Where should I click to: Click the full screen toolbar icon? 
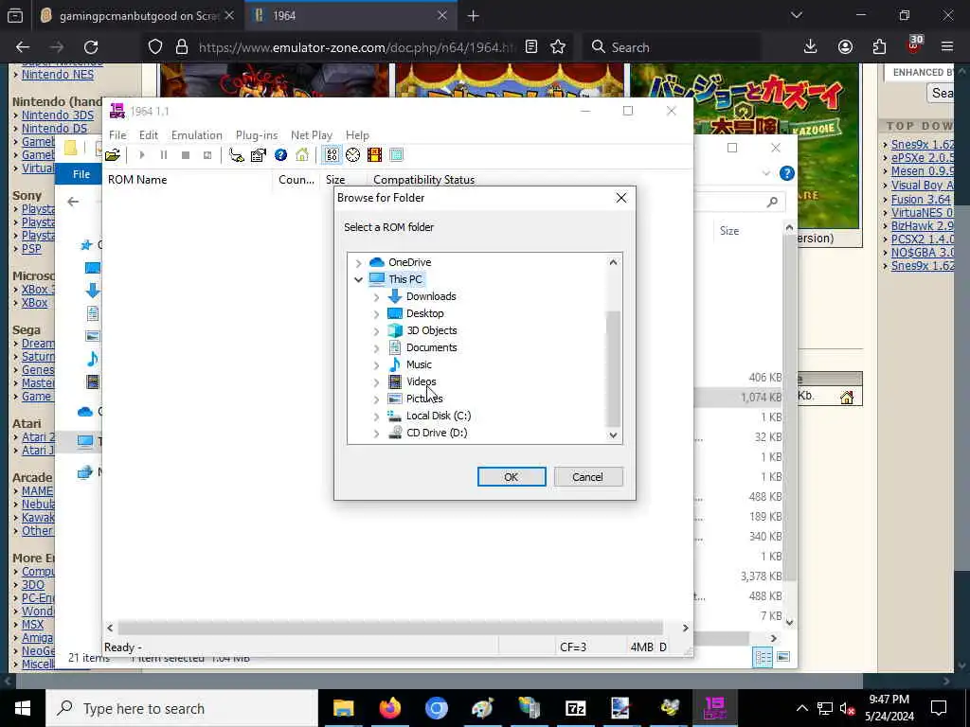click(x=397, y=155)
